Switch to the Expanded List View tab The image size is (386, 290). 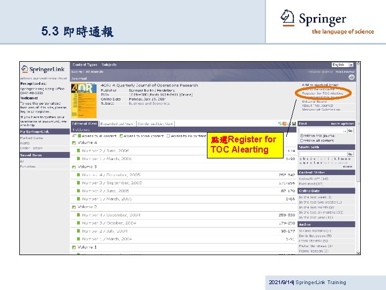(117, 124)
